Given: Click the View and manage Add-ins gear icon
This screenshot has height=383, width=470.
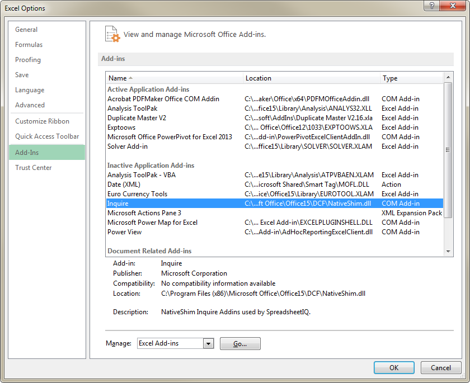Looking at the screenshot, I should (x=111, y=34).
